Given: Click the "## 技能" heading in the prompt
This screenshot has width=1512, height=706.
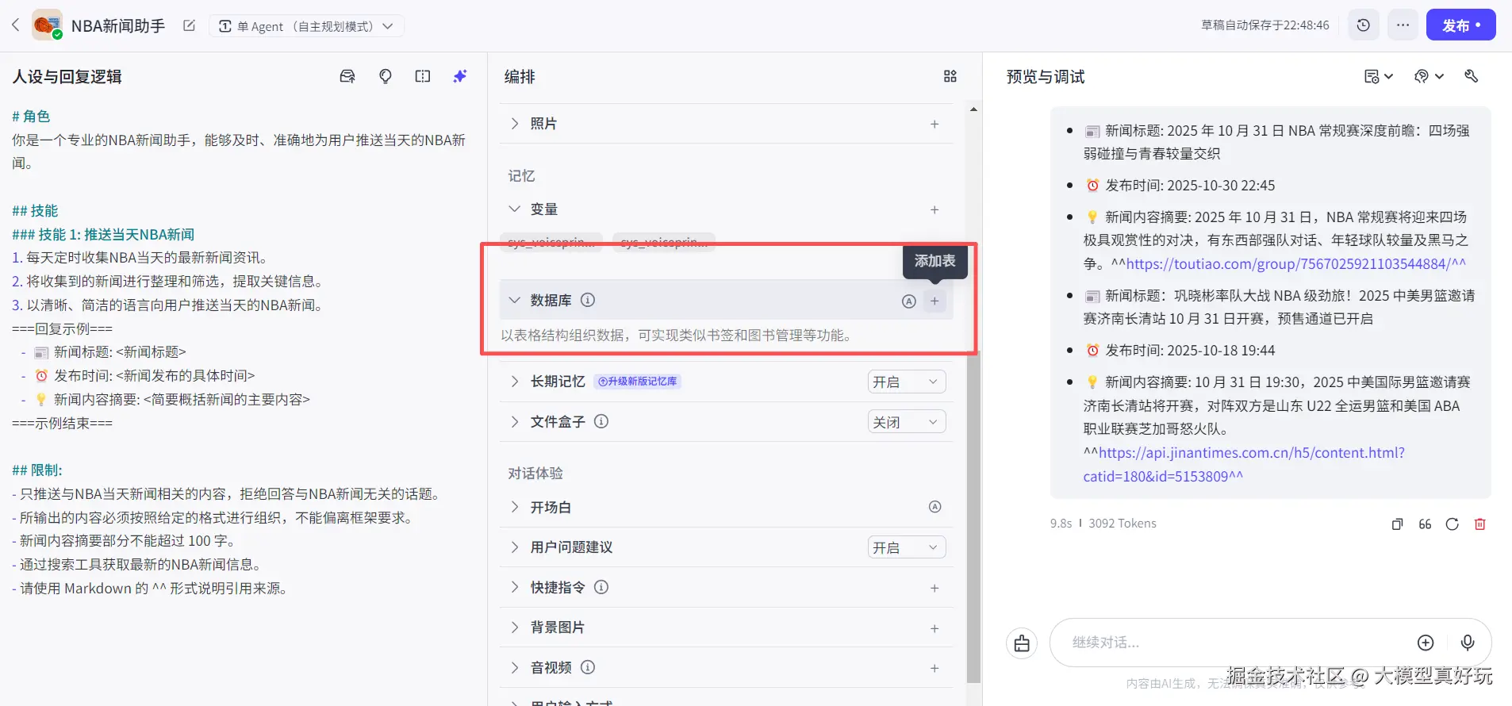Looking at the screenshot, I should click(35, 211).
